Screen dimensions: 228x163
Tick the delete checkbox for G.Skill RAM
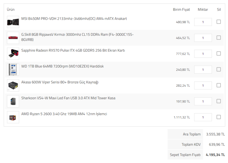pos(218,38)
